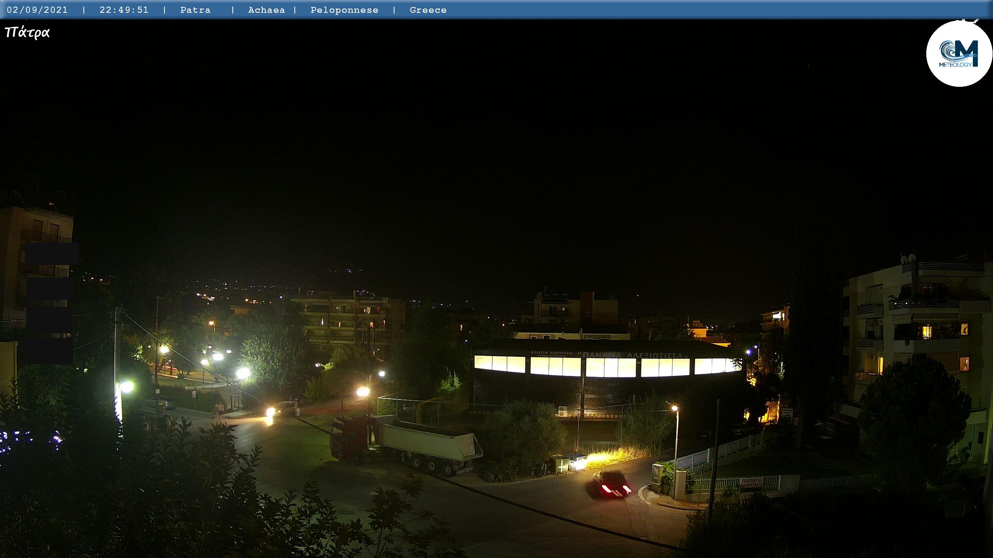
Task: Click the ΠΑΝΑΓΙΑ ΑΛΕΞΙΩΤΙΣΣΑ gymnasium sign
Action: pos(633,355)
